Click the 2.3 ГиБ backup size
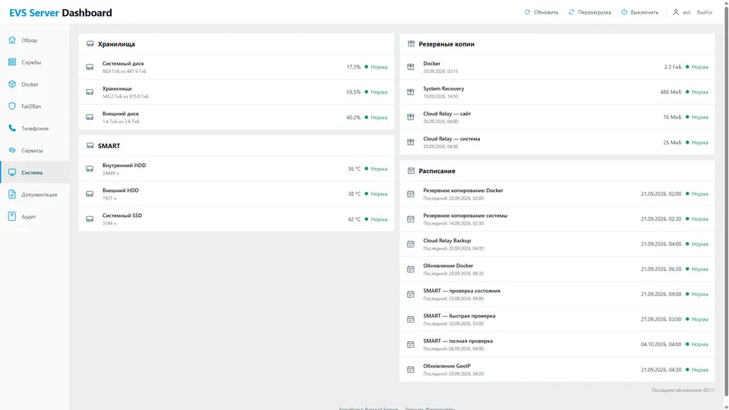This screenshot has height=410, width=729. point(673,67)
